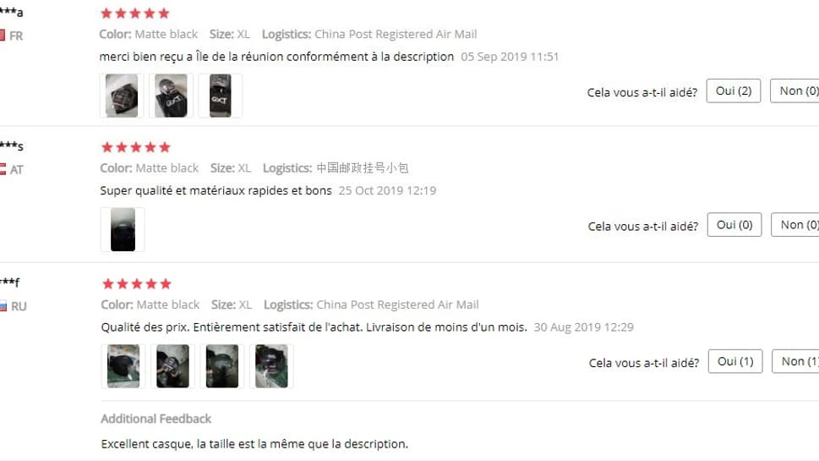Click Non (0) on the FR review
Screen dimensions: 819x461
point(795,91)
